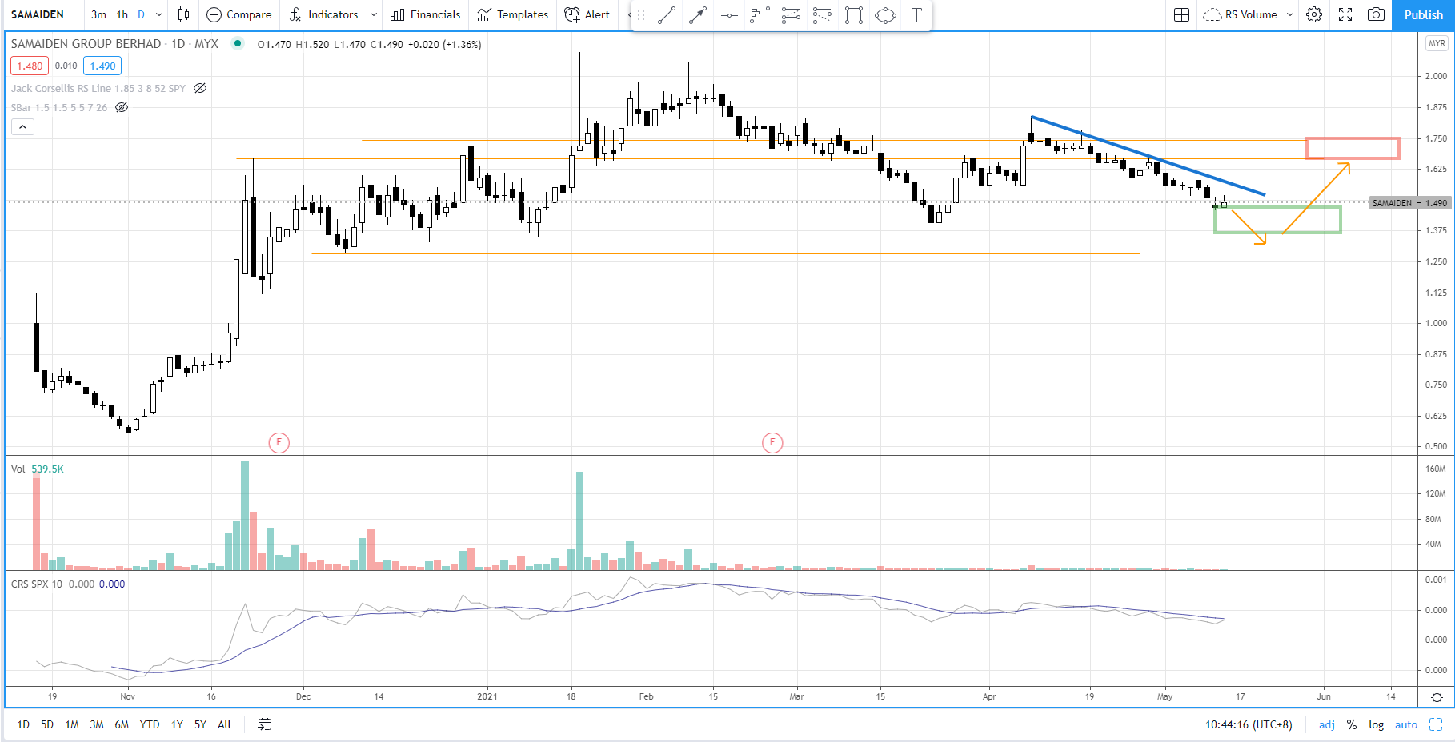Screen dimensions: 1455x742
Task: Click the Compare button
Action: click(x=239, y=14)
